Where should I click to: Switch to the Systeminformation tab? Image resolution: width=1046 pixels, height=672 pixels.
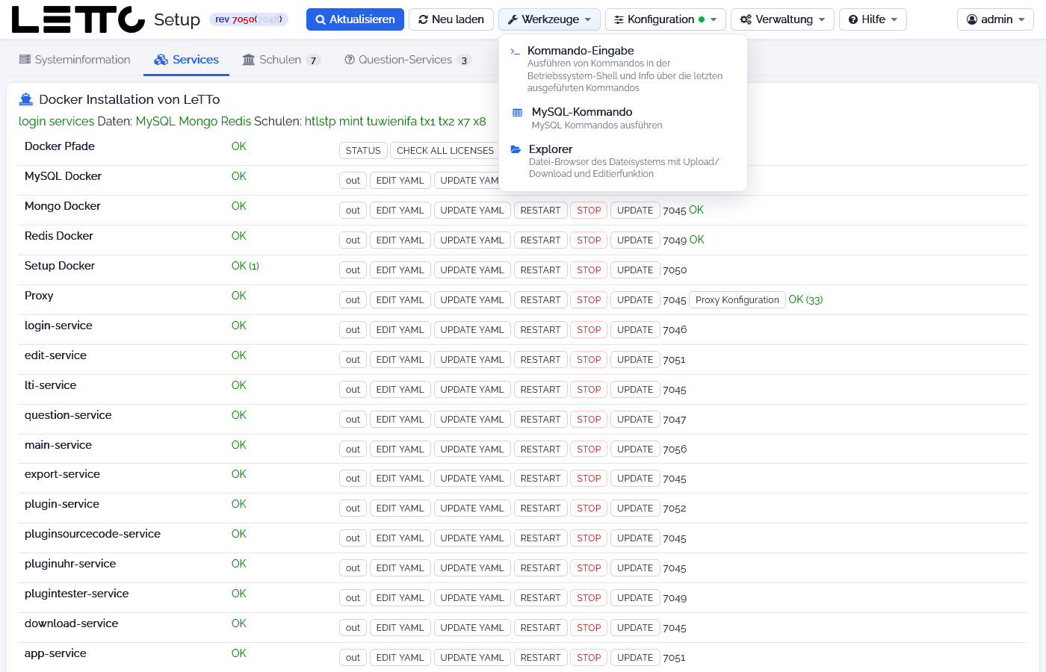(75, 60)
